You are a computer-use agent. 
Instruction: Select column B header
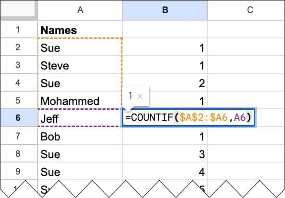click(x=165, y=10)
